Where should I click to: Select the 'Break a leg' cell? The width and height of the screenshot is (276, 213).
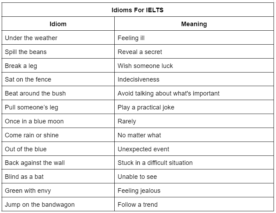[21, 66]
